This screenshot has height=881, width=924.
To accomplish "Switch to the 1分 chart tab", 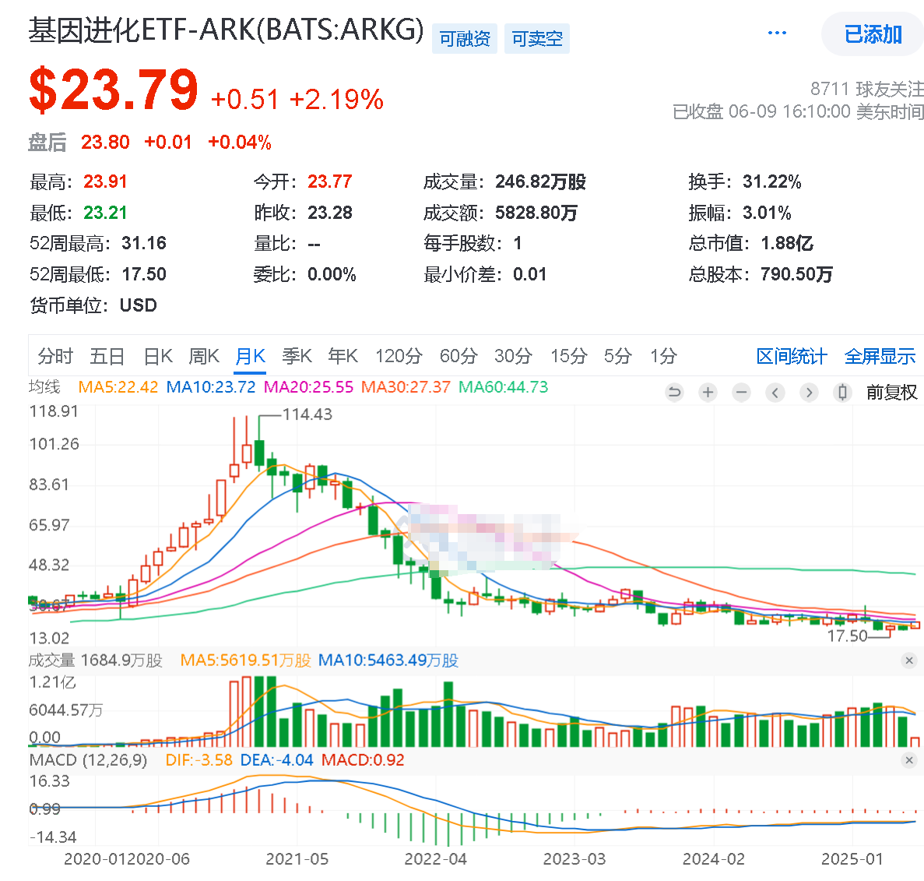I will click(x=663, y=356).
